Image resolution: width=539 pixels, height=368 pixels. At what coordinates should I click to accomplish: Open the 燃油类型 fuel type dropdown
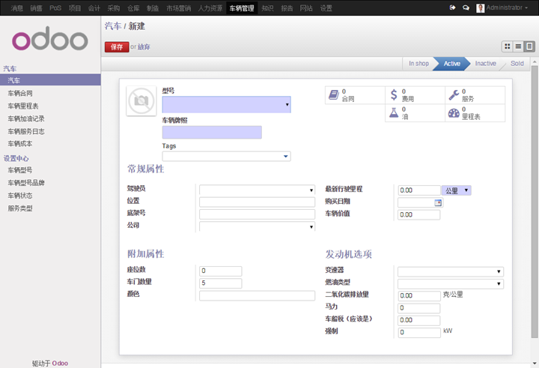pos(451,283)
